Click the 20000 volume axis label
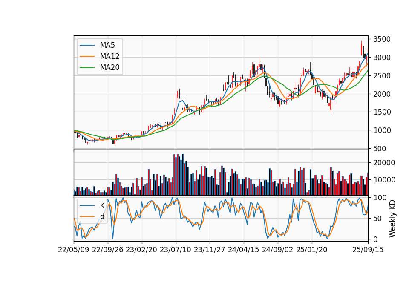 pyautogui.click(x=384, y=163)
